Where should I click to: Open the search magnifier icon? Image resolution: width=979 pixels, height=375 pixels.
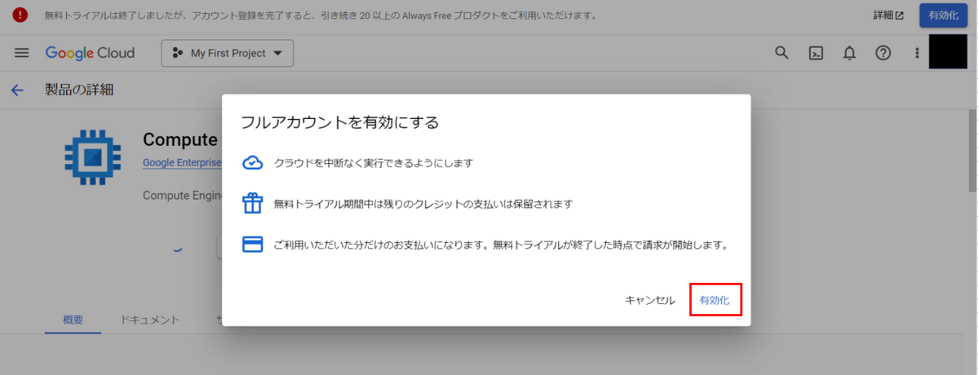[x=782, y=53]
